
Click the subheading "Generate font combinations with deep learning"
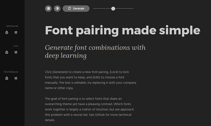pyautogui.click(x=95, y=52)
